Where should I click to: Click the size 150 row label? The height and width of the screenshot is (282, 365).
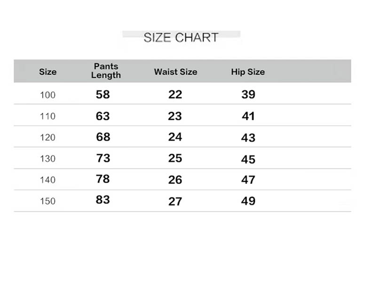click(x=48, y=201)
